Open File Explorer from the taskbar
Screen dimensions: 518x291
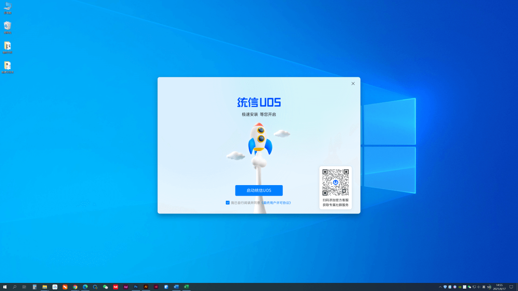45,287
